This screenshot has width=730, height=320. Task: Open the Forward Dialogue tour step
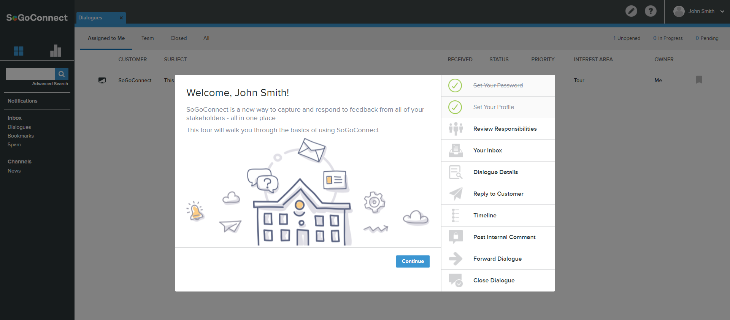pyautogui.click(x=498, y=259)
